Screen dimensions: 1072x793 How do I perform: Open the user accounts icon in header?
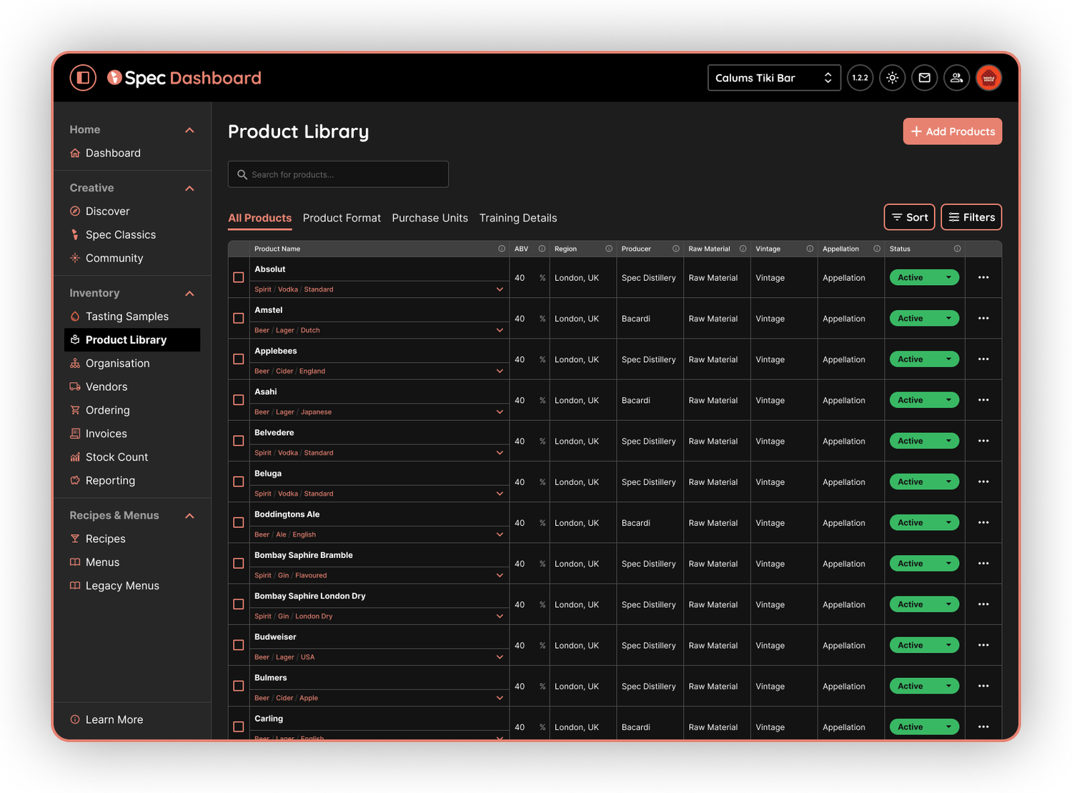[x=956, y=78]
